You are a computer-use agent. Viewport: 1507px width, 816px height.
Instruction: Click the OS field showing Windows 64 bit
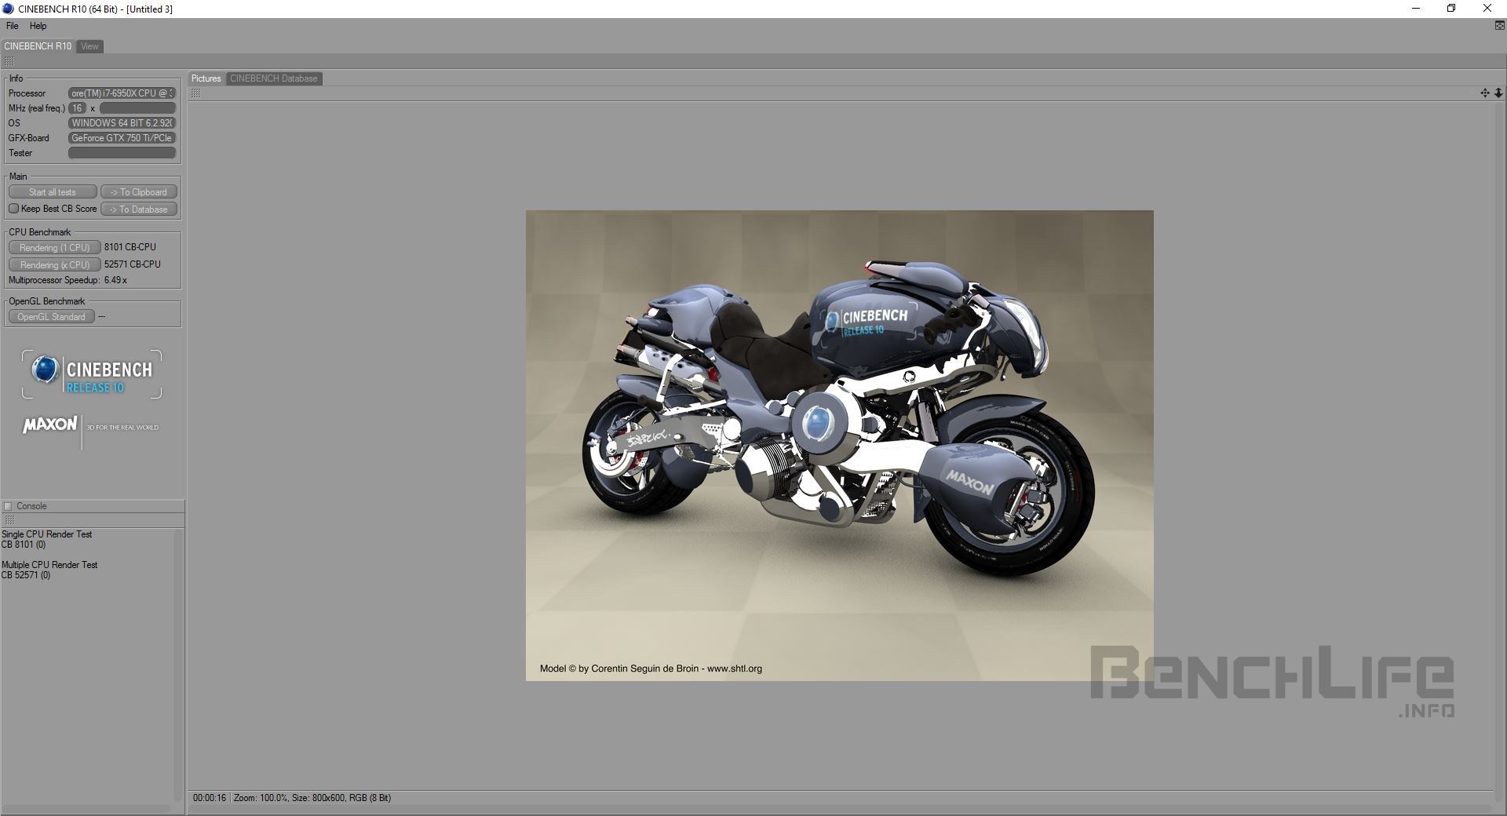click(x=122, y=123)
